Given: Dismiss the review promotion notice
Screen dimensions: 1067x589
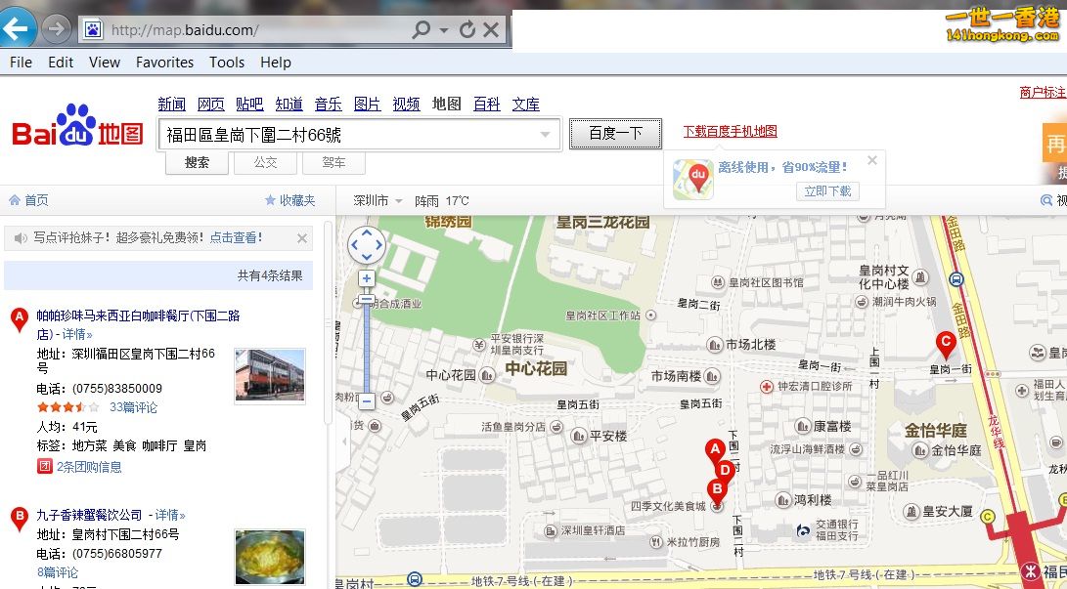Looking at the screenshot, I should [x=302, y=237].
